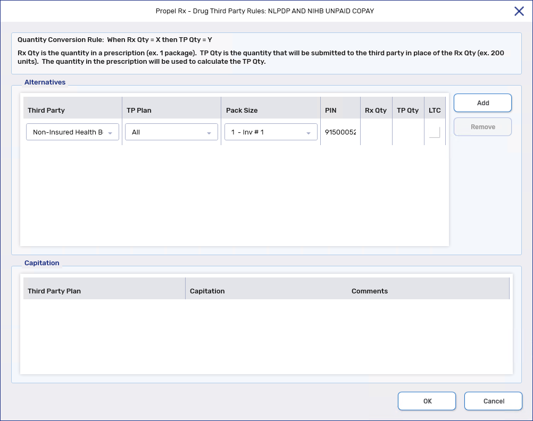Image resolution: width=533 pixels, height=421 pixels.
Task: Click the empty TP Qty cell
Action: [x=408, y=132]
